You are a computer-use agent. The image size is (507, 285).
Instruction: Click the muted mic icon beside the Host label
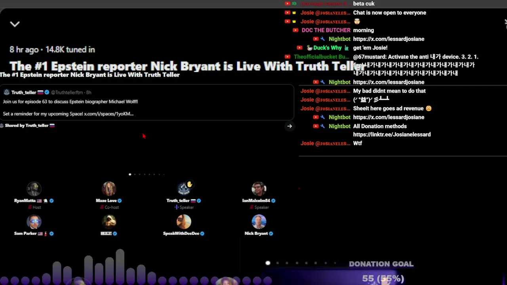[30, 207]
